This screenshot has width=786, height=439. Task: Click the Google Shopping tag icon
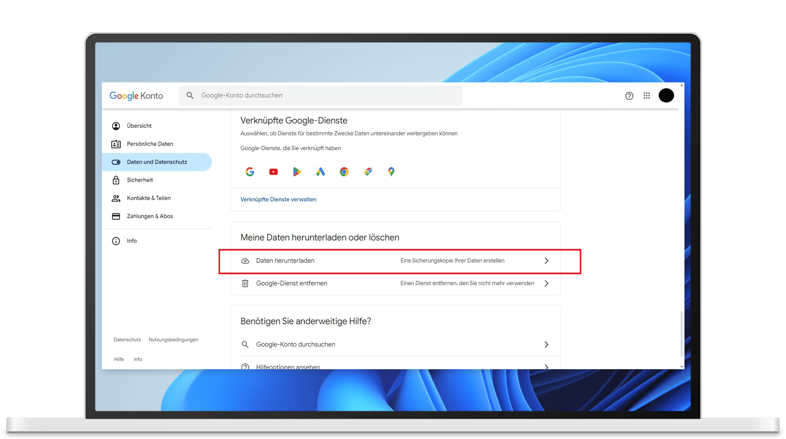tap(368, 172)
